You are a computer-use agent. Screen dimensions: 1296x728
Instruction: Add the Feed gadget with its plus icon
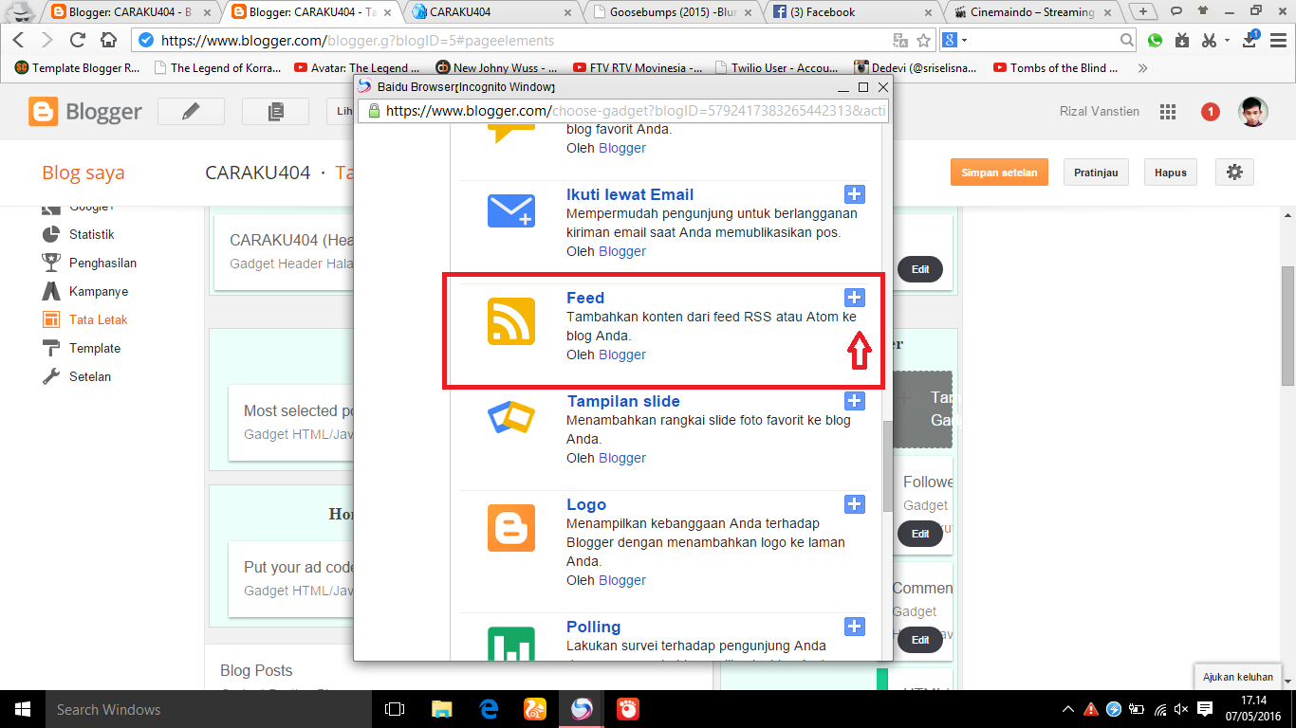[854, 297]
